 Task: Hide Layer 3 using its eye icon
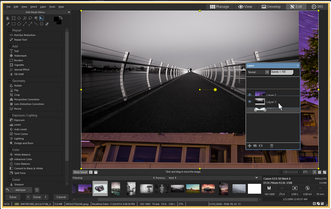250,102
